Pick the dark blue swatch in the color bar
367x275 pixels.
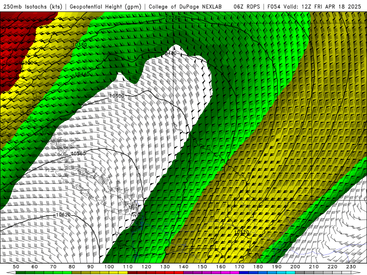pyautogui.click(x=244, y=272)
